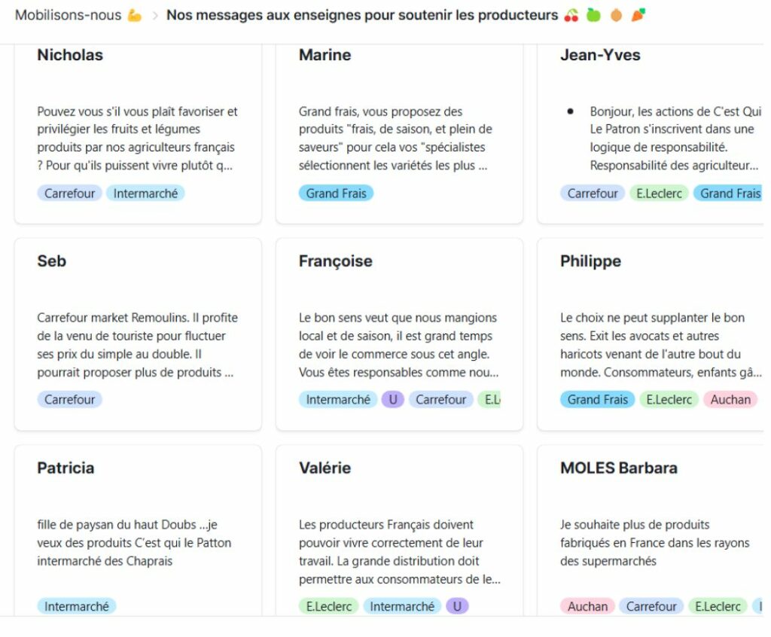This screenshot has width=771, height=637.
Task: Click the page title about supporting producteurs
Action: click(x=362, y=15)
